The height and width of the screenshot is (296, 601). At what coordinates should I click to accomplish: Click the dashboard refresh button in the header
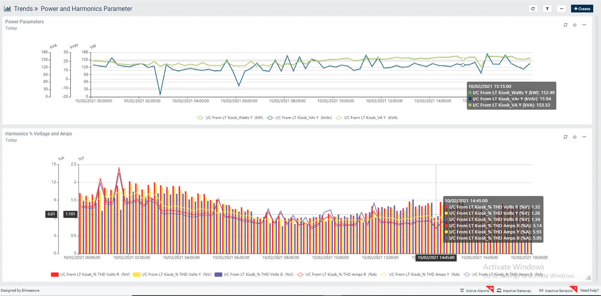tap(533, 9)
